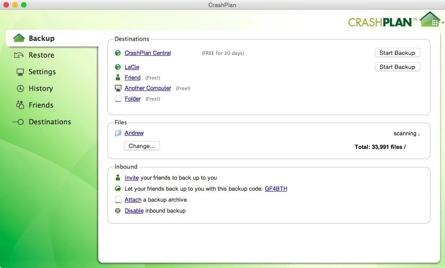Click the Change... button under Files

pyautogui.click(x=141, y=146)
